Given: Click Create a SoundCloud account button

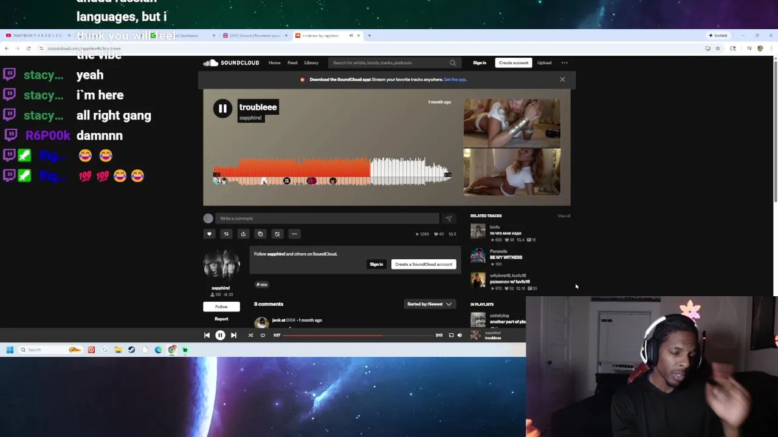Looking at the screenshot, I should (424, 264).
